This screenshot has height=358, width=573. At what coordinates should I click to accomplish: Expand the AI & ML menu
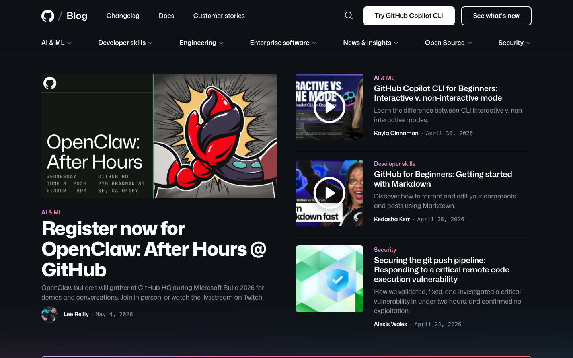57,43
